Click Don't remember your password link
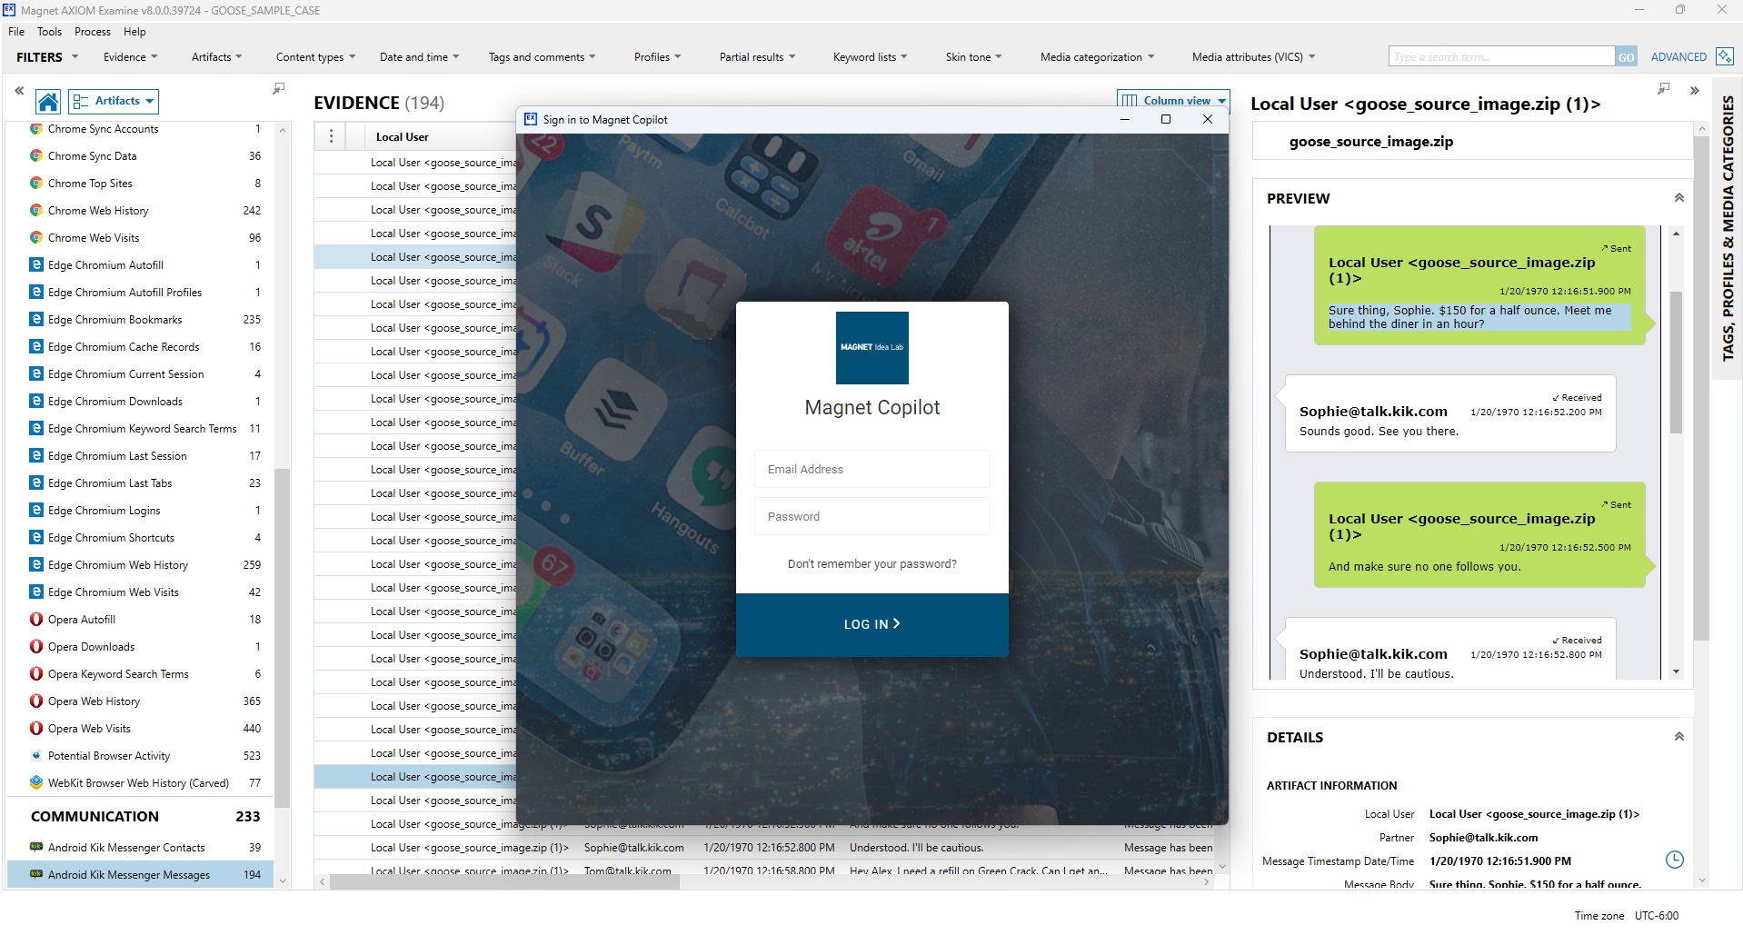 [872, 564]
